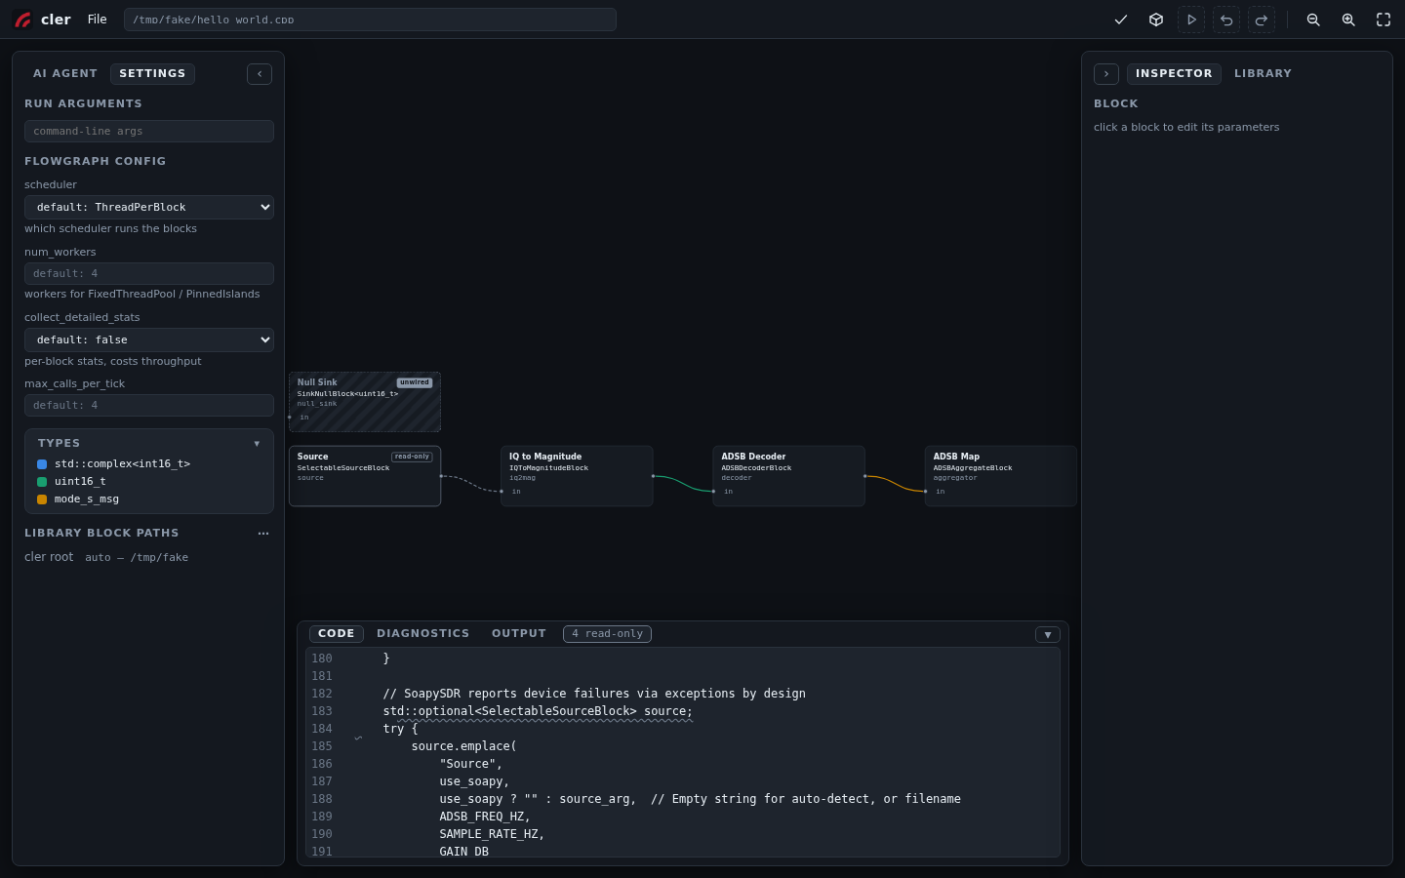Click the Source block output port
Screen dimensions: 1405x878
pyautogui.click(x=441, y=476)
